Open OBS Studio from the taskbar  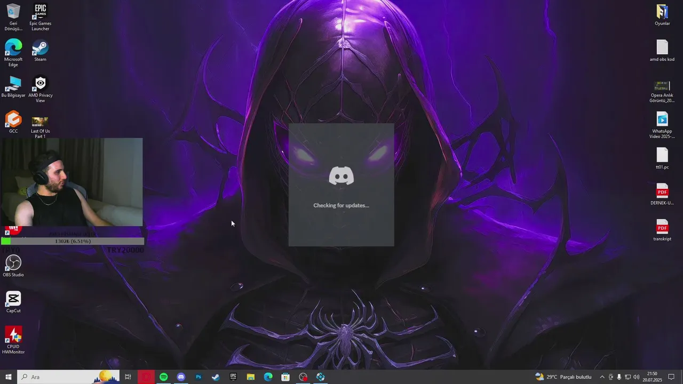click(x=303, y=377)
